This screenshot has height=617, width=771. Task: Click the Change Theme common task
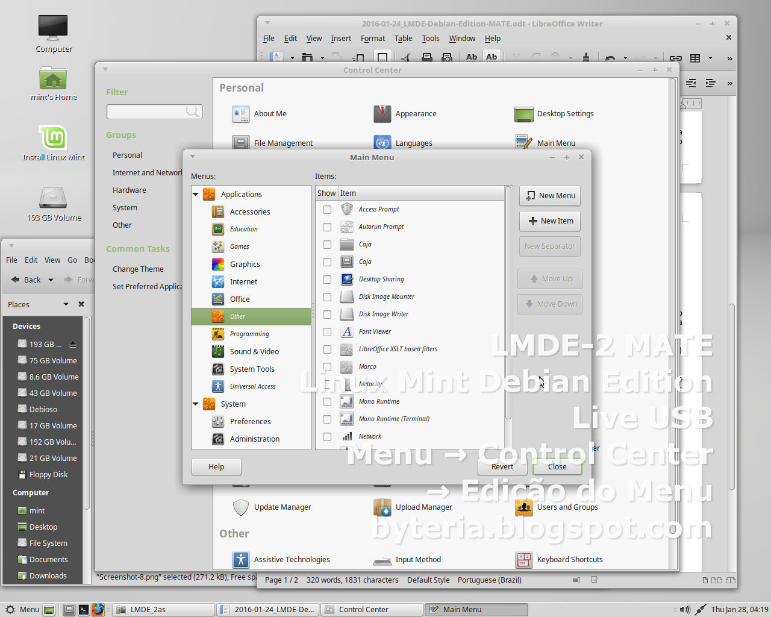click(138, 269)
